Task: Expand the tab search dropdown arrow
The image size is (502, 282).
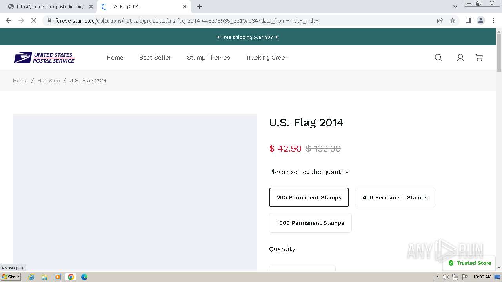Action: (455, 7)
